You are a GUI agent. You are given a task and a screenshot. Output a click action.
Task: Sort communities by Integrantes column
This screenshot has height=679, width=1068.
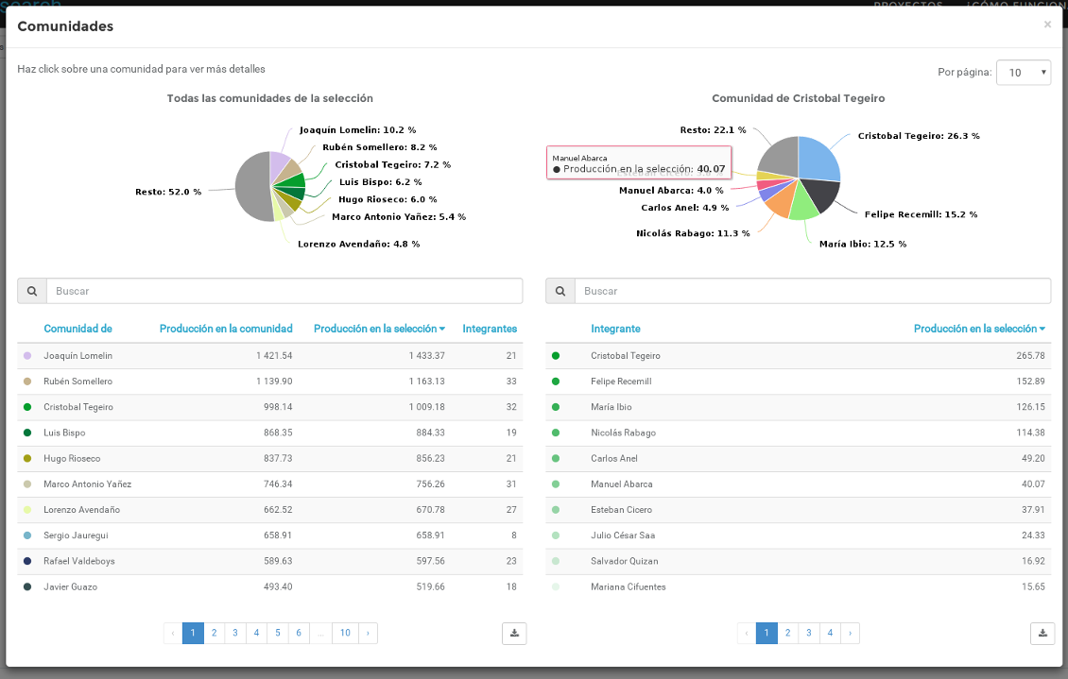click(x=490, y=329)
